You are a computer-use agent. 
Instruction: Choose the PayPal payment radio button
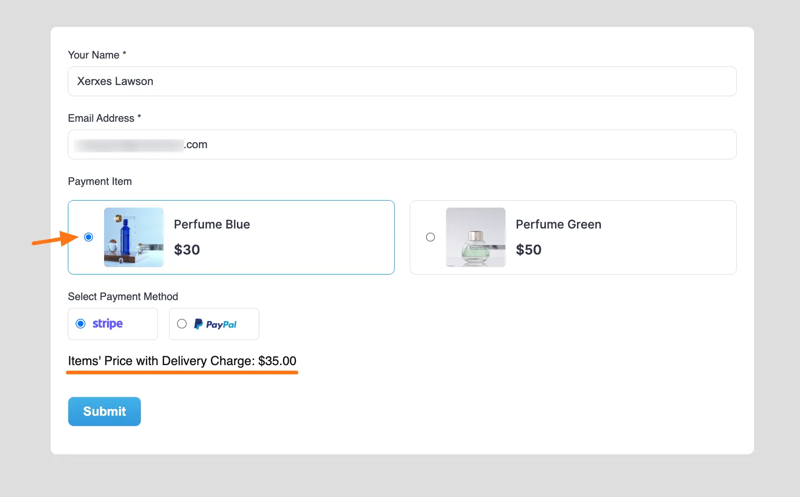(x=182, y=324)
